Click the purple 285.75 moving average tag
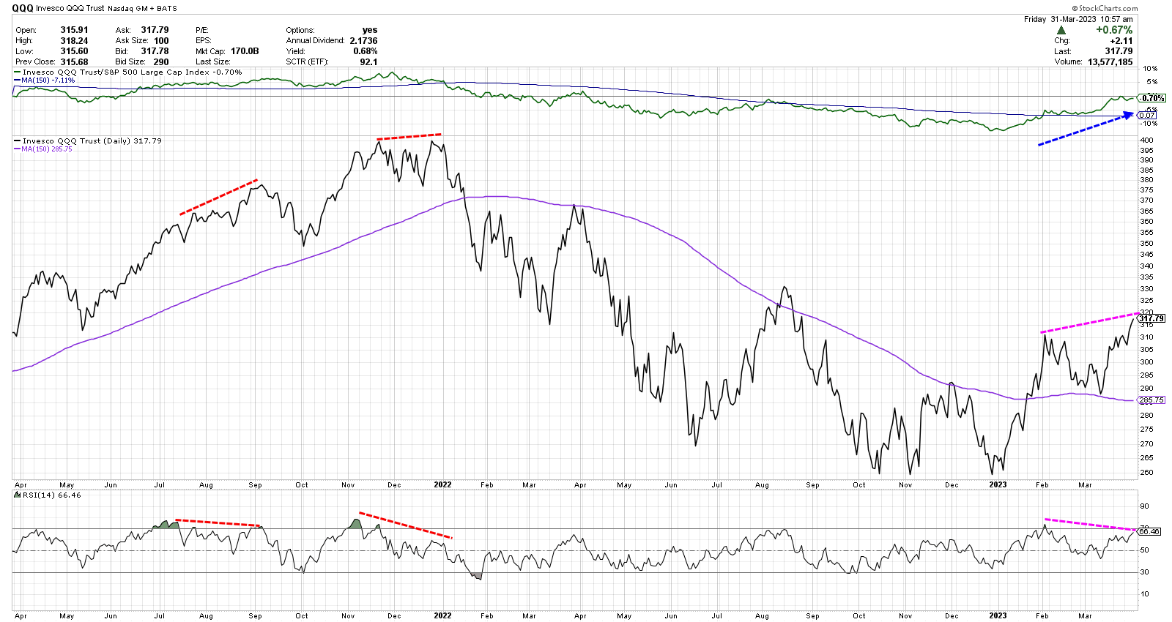Image resolution: width=1172 pixels, height=622 pixels. coord(1151,400)
